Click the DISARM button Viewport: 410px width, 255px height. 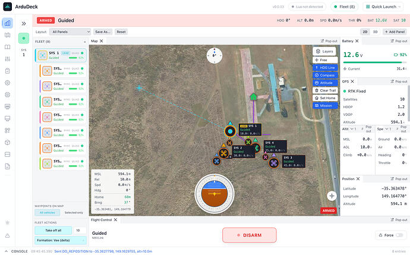point(250,235)
